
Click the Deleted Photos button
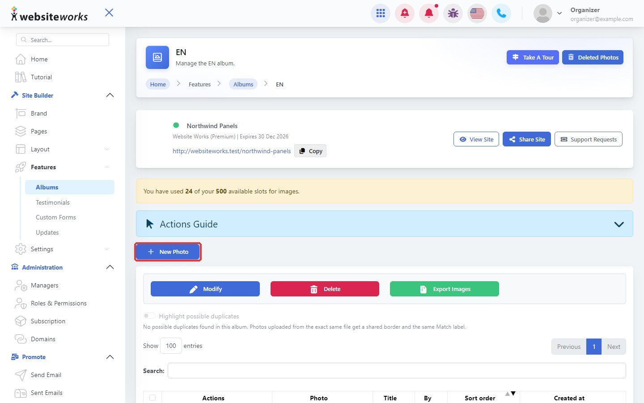pos(593,57)
